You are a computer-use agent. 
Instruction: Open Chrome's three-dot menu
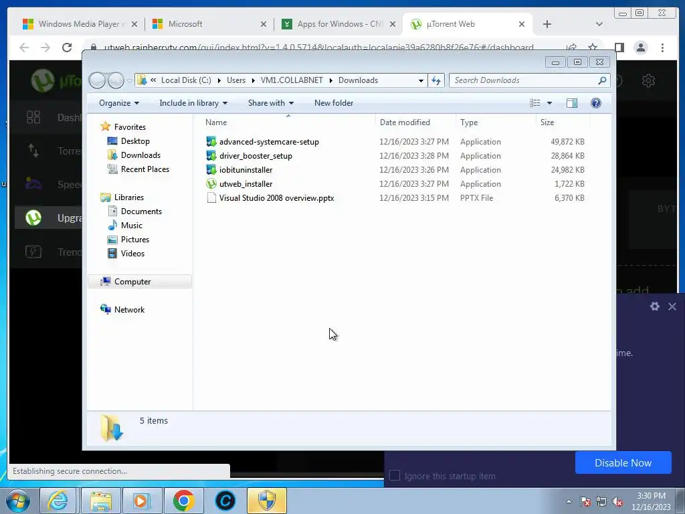tap(662, 48)
